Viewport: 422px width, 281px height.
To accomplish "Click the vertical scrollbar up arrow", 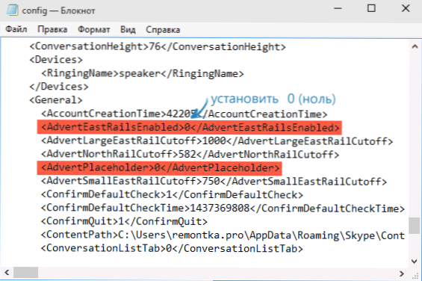I will (x=415, y=46).
